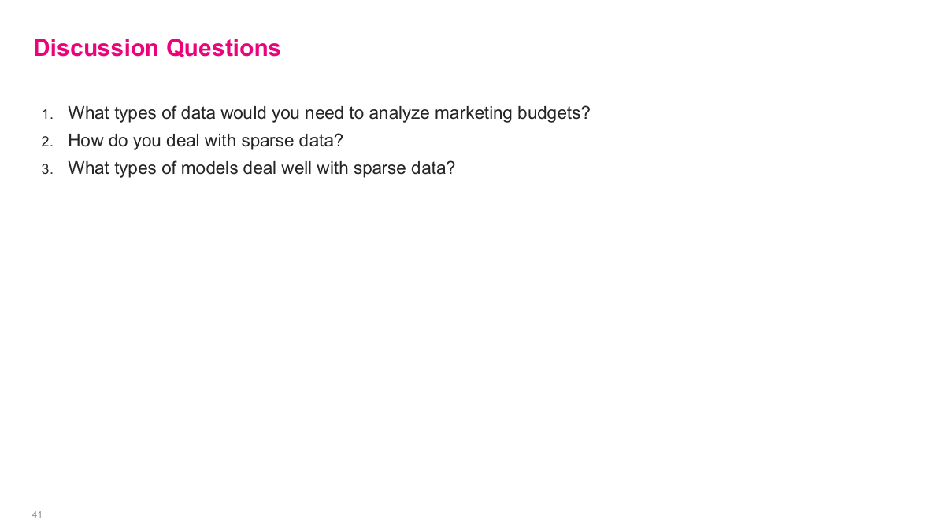945x531 pixels.
Task: Click the word "Questions" in the title
Action: click(x=223, y=48)
